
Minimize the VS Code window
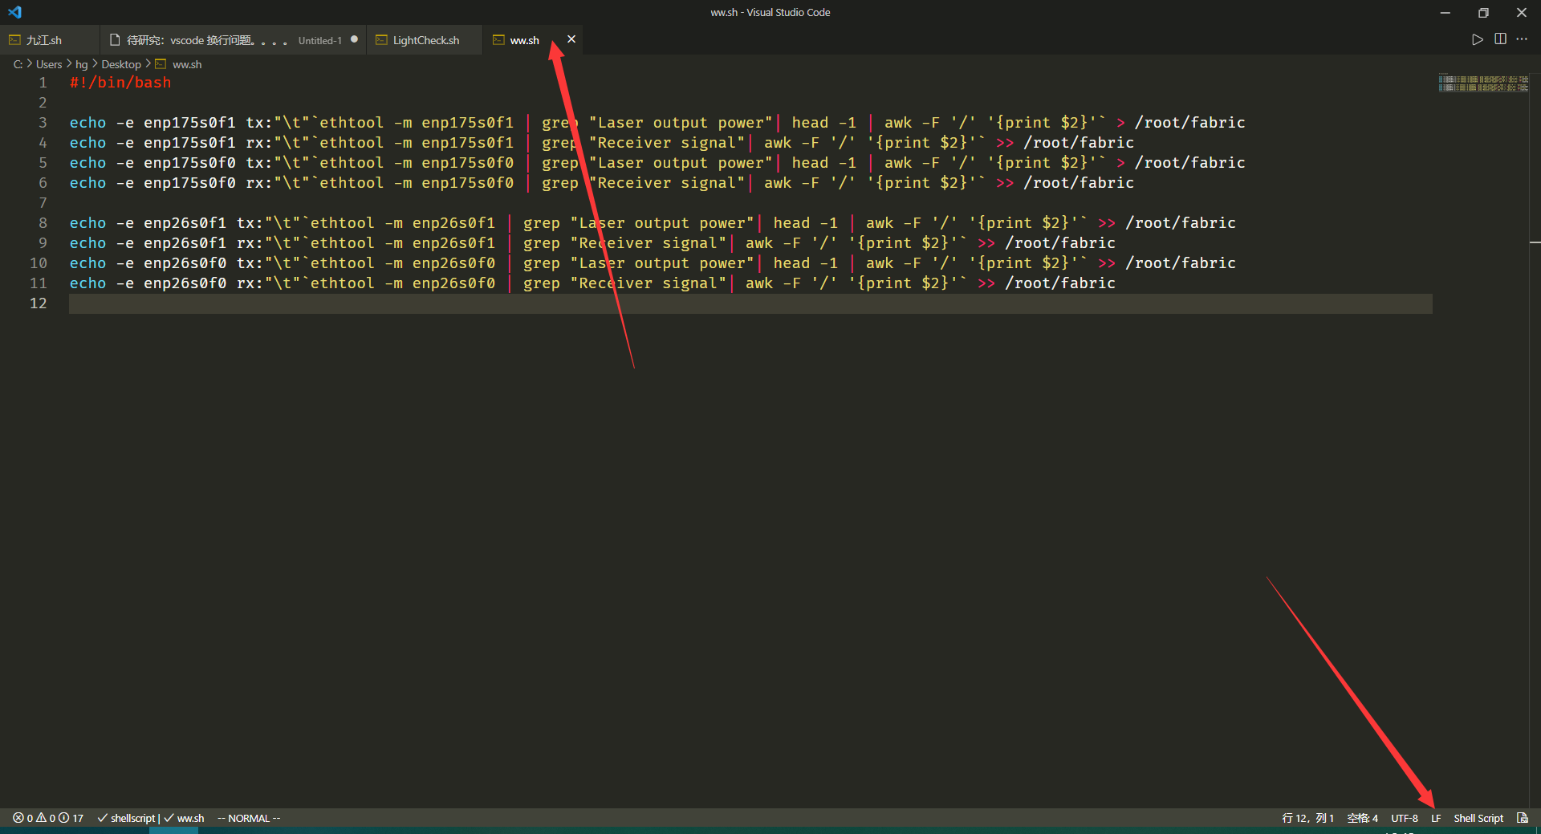tap(1445, 12)
